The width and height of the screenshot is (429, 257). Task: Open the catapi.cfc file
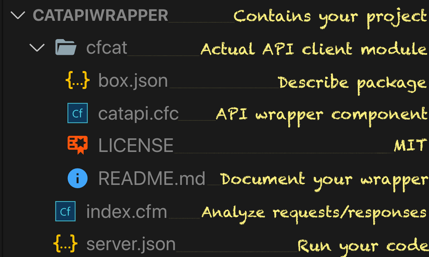(138, 114)
